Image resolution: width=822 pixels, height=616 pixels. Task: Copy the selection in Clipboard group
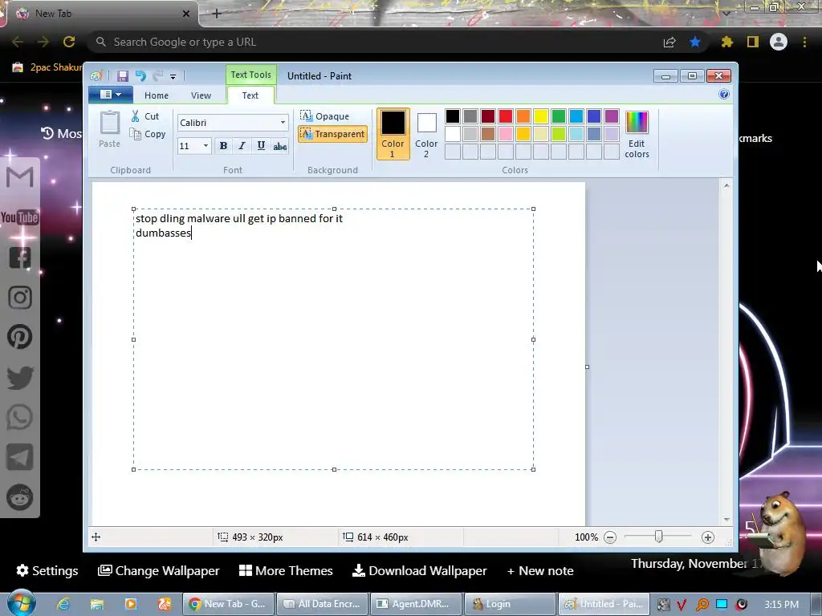(148, 134)
